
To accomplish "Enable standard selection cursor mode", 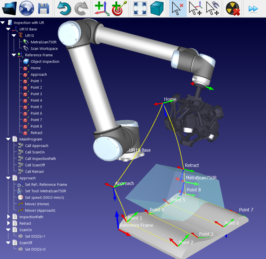I will tap(177, 8).
